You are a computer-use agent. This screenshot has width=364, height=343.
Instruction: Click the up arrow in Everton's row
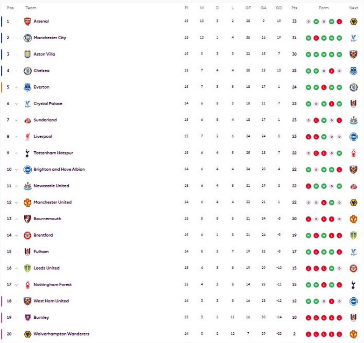pyautogui.click(x=16, y=87)
